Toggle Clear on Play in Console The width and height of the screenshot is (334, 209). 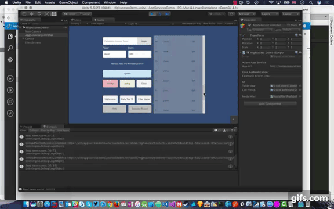[x=48, y=130]
